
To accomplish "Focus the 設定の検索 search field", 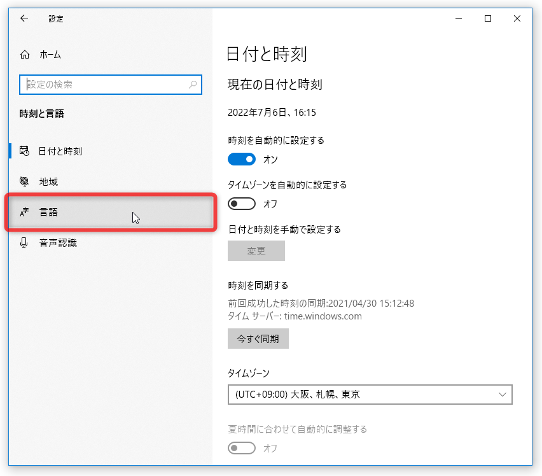I will [111, 85].
